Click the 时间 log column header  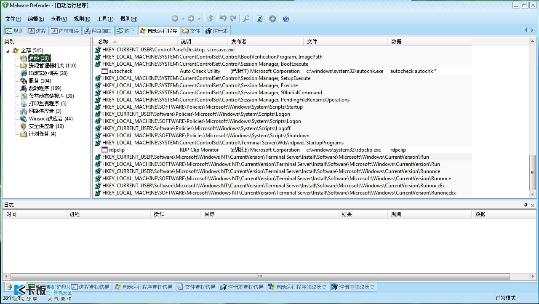pyautogui.click(x=35, y=214)
